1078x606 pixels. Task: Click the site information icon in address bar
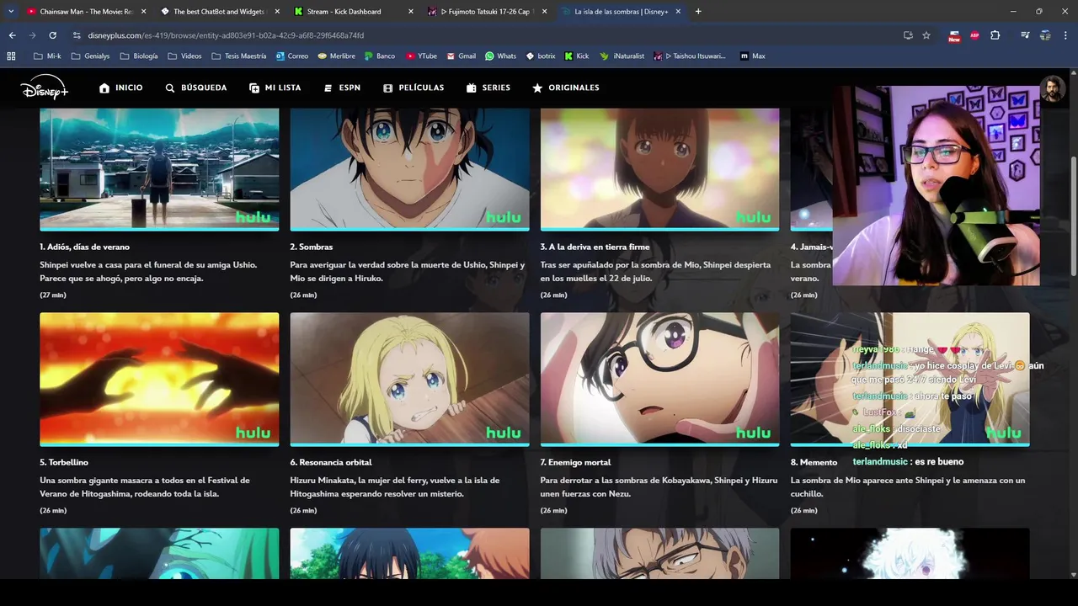pyautogui.click(x=77, y=35)
